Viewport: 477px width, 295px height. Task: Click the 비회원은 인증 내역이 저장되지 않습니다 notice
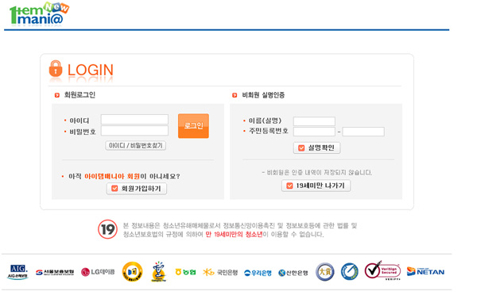(x=316, y=172)
